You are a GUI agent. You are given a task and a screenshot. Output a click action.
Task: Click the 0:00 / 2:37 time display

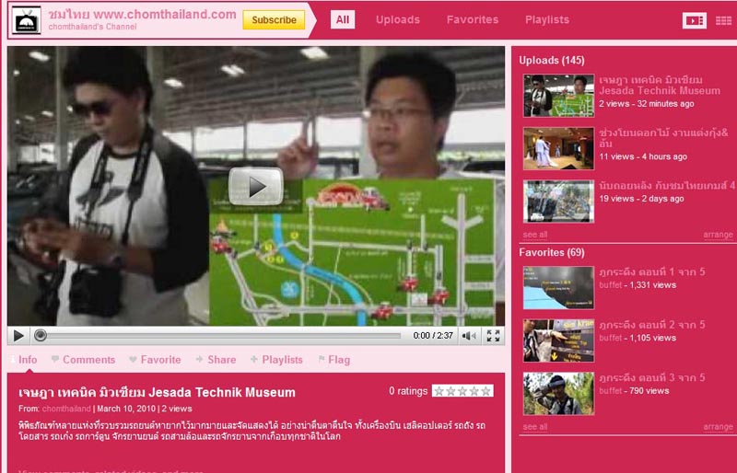point(433,336)
